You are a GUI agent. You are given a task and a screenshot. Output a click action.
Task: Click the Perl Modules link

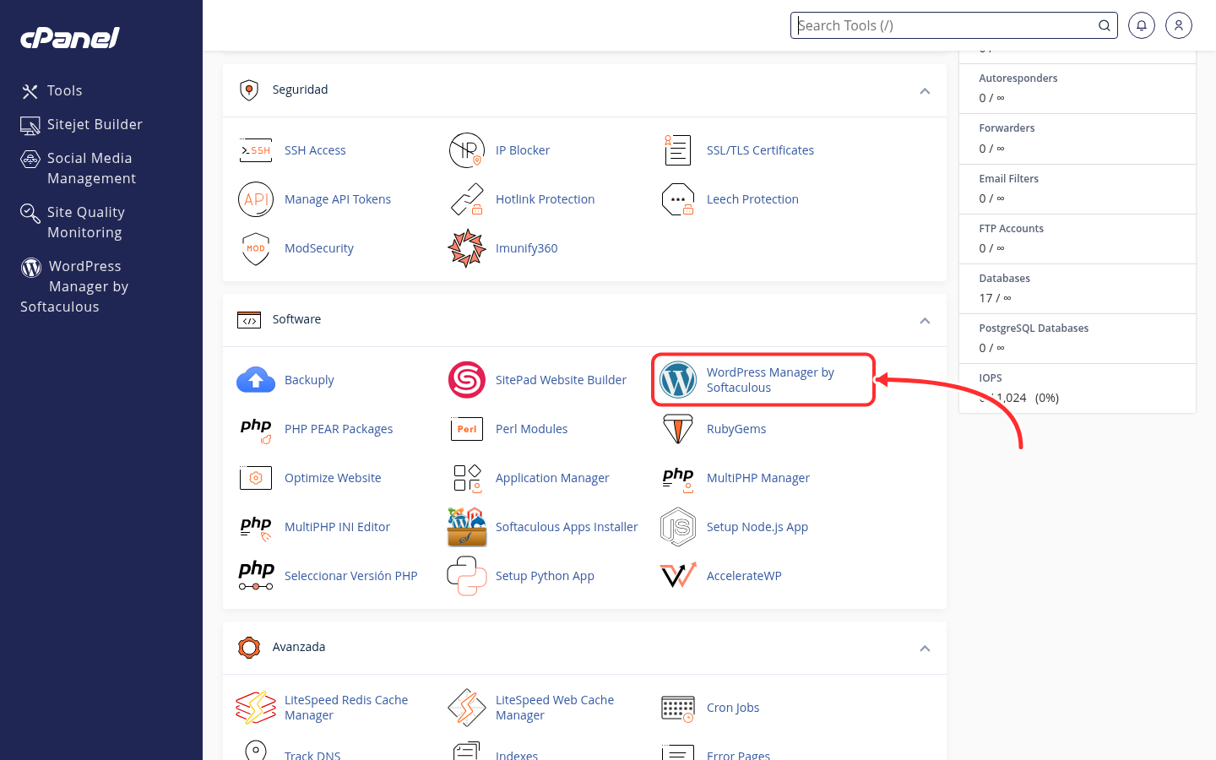(x=531, y=429)
